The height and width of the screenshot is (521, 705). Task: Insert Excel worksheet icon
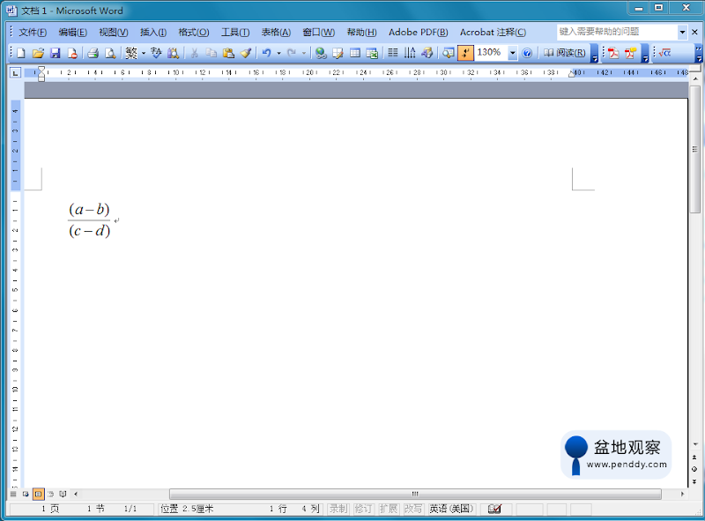click(372, 53)
